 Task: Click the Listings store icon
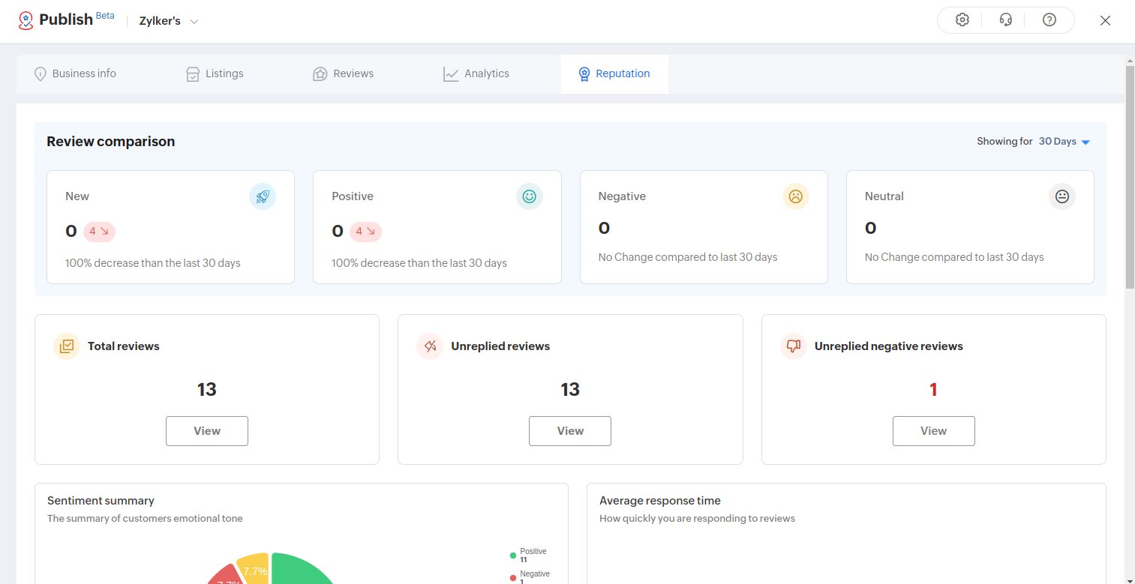click(x=193, y=74)
